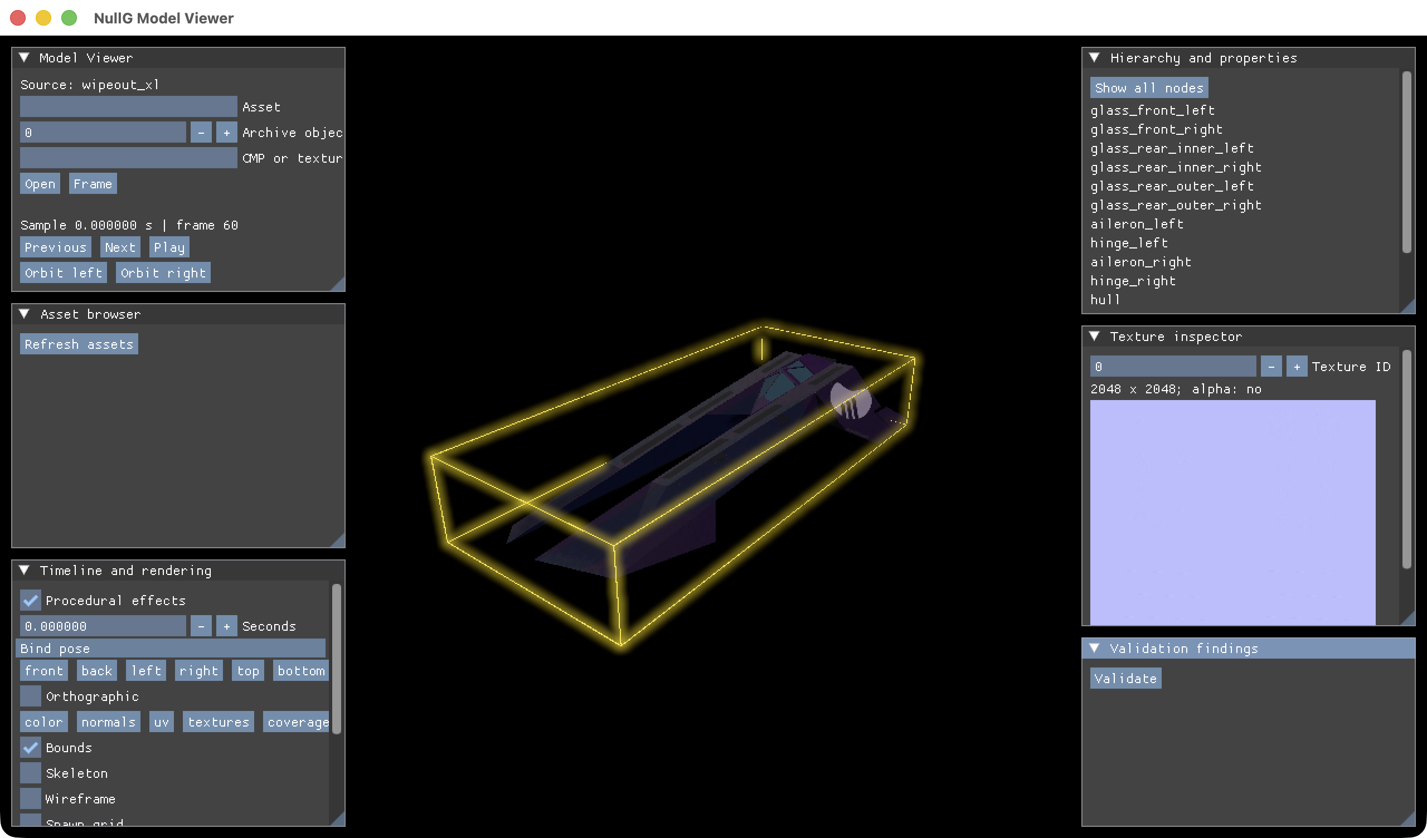Image resolution: width=1427 pixels, height=838 pixels.
Task: Toggle the Procedural effects checkbox
Action: [x=31, y=600]
